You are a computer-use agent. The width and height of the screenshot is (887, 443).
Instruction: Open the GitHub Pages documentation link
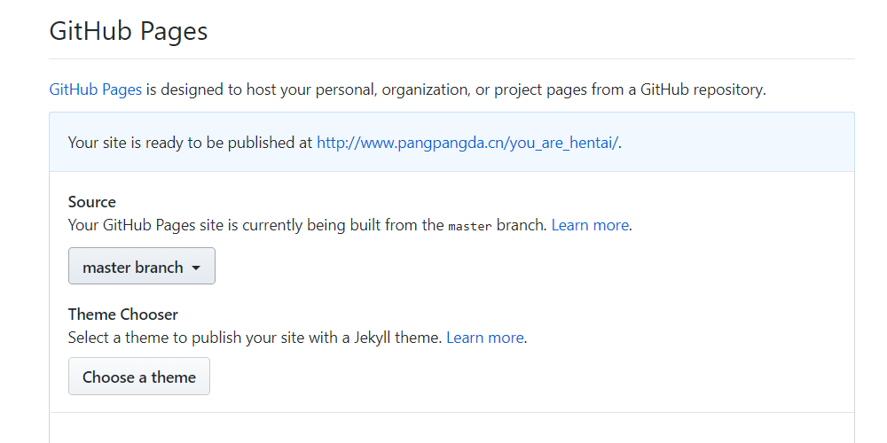95,89
